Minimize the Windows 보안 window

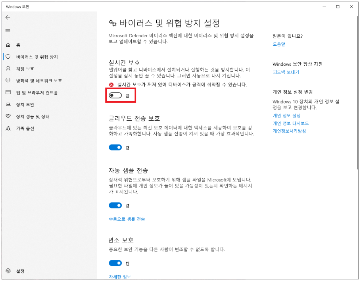pos(324,7)
